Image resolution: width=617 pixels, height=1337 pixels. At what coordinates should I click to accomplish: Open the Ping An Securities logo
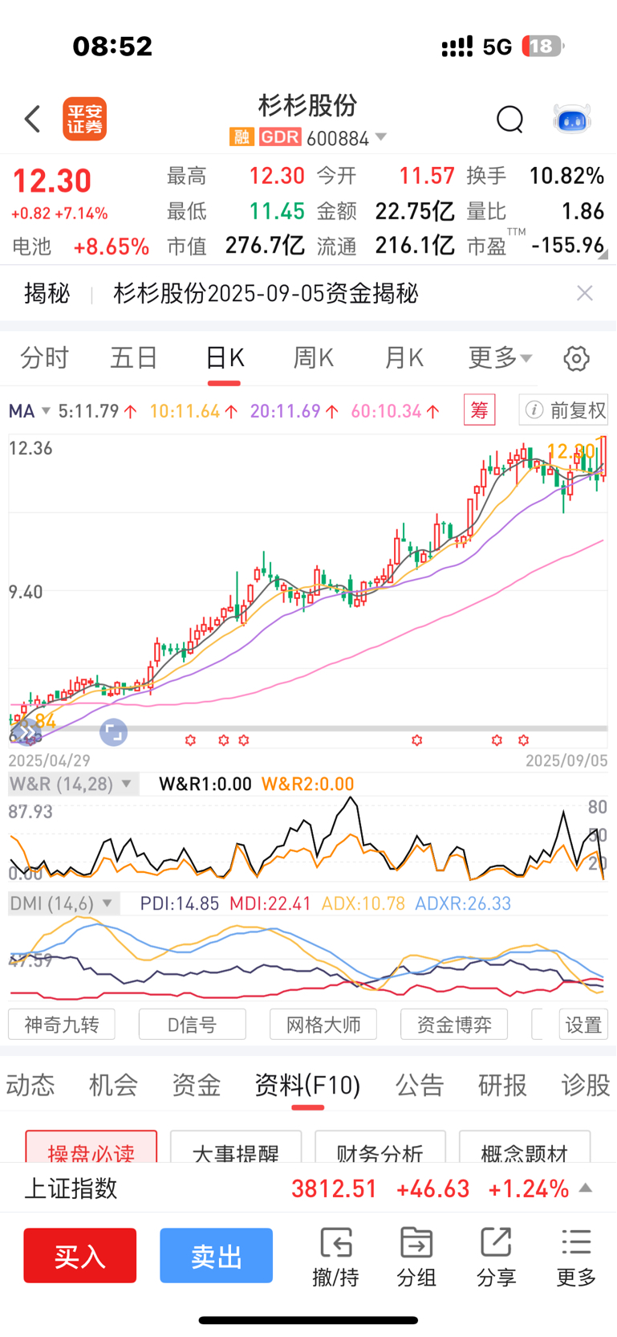click(x=85, y=120)
